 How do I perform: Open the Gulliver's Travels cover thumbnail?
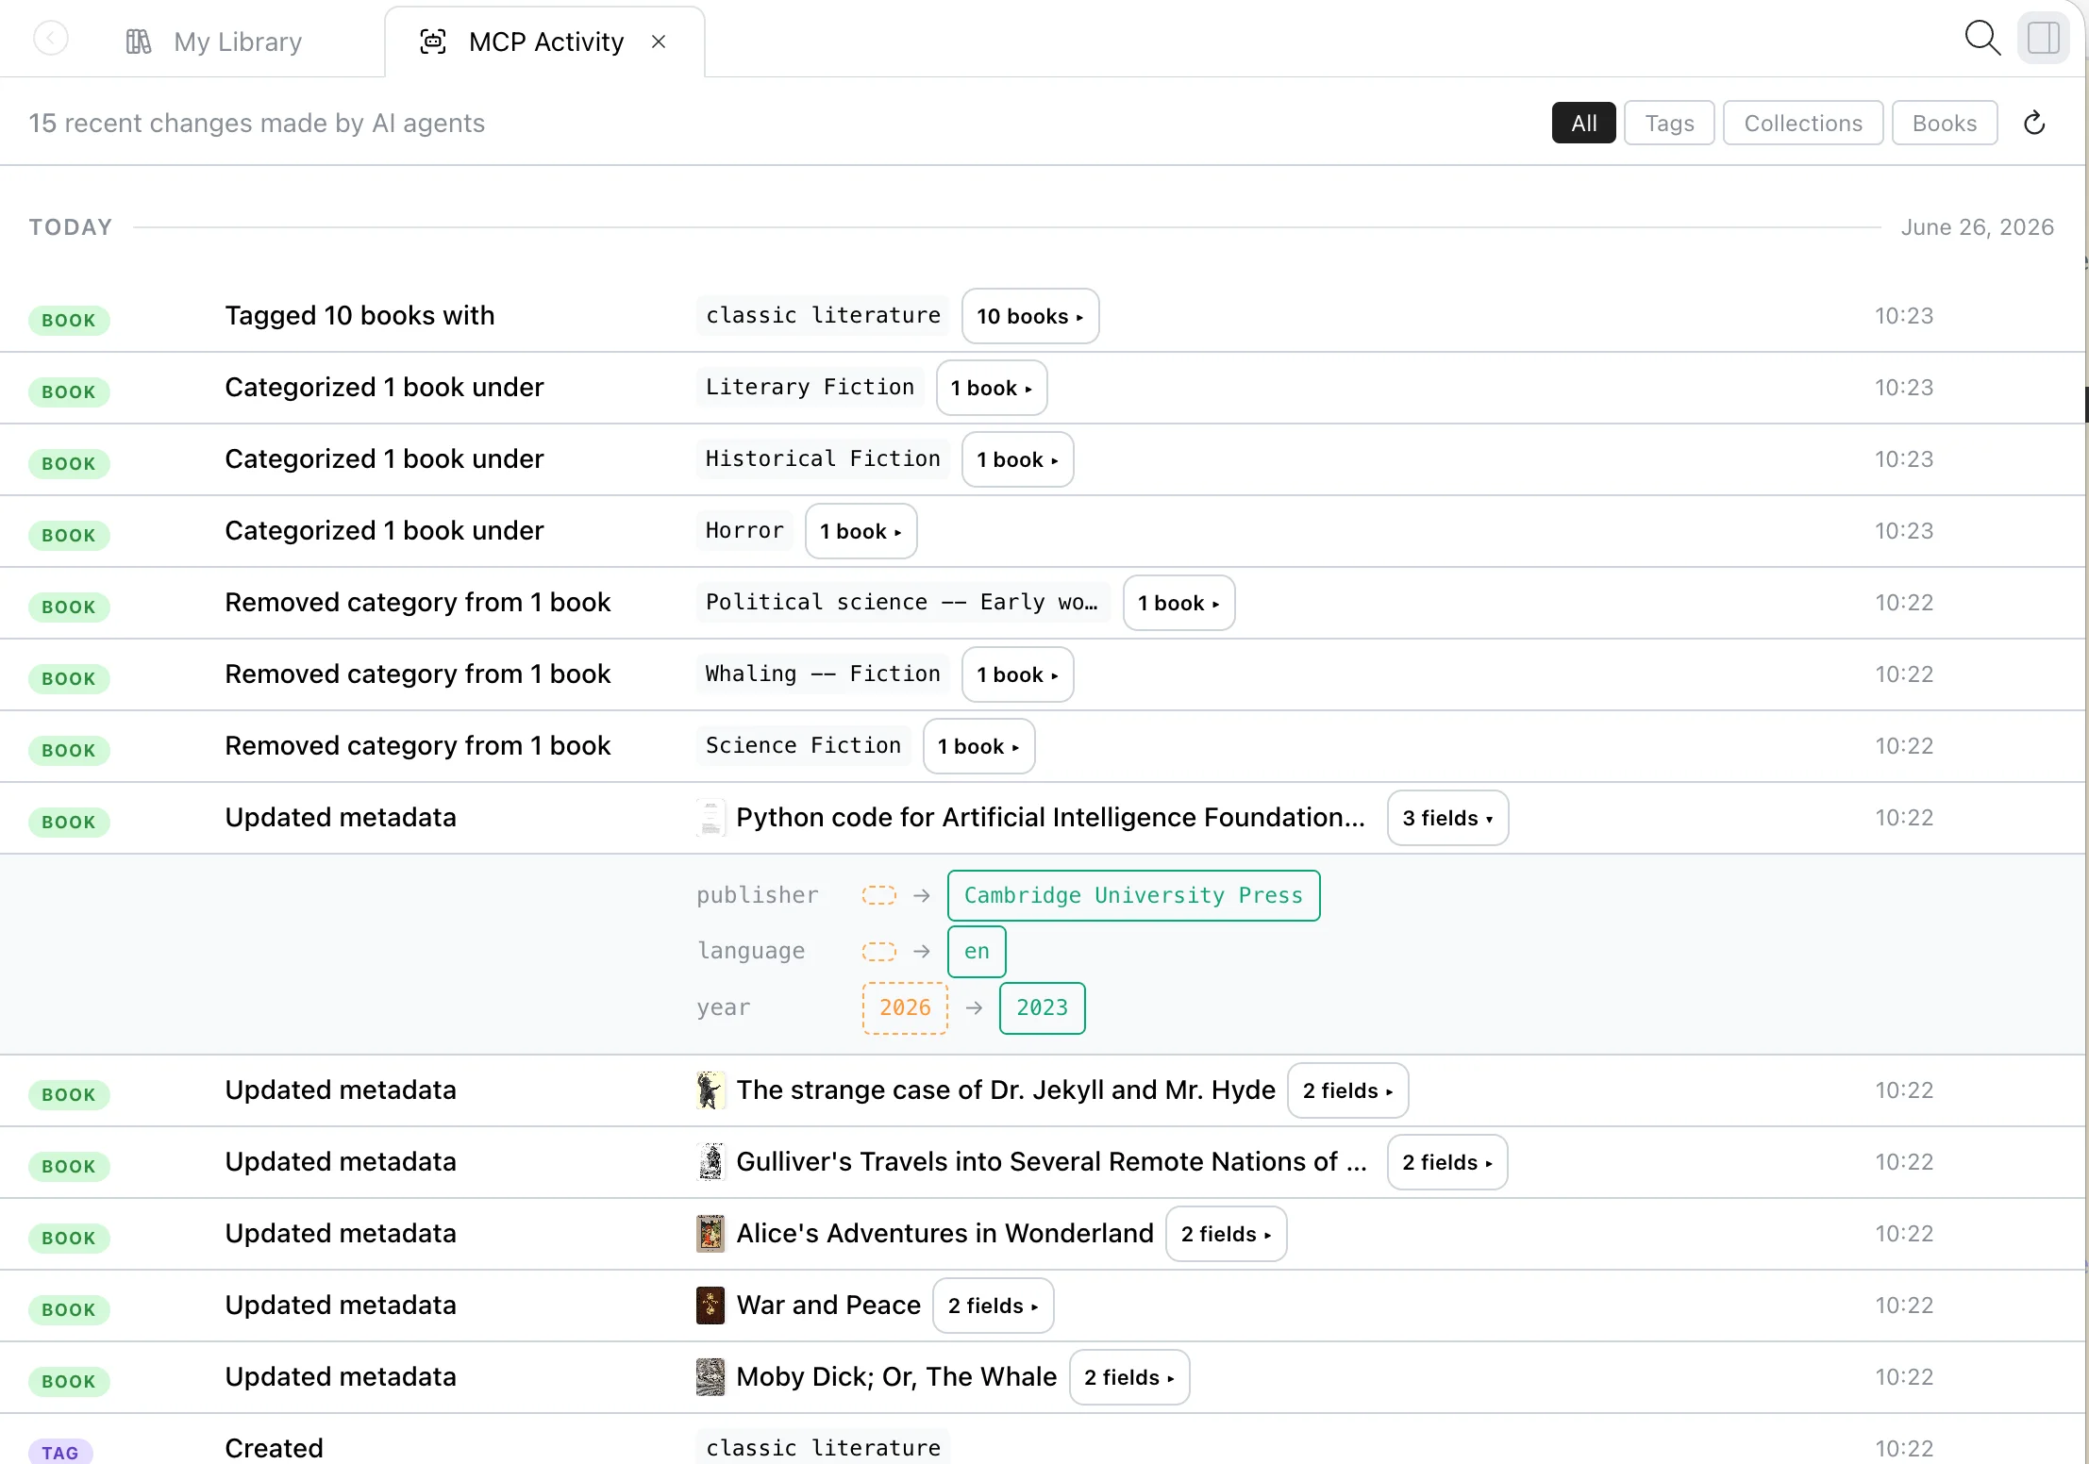click(x=710, y=1162)
